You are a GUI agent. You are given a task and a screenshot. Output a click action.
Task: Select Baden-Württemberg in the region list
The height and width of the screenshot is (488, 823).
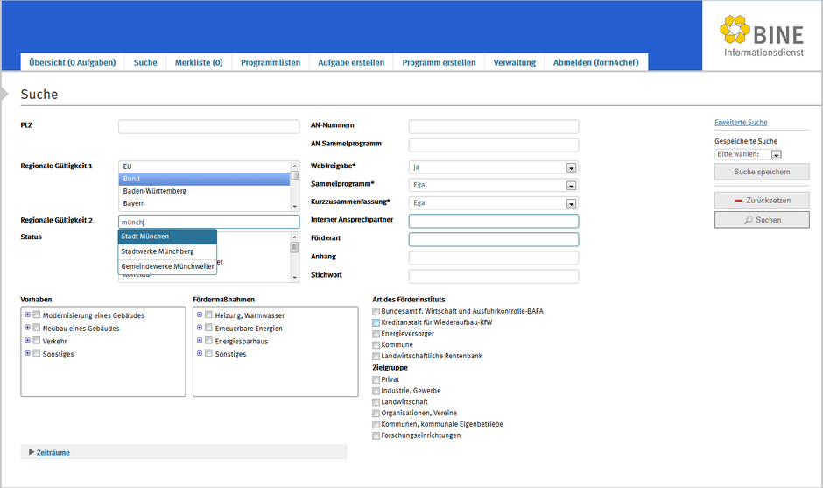(204, 191)
